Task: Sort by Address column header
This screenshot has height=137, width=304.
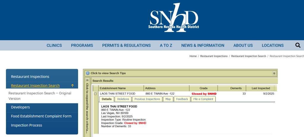Action: pyautogui.click(x=167, y=88)
